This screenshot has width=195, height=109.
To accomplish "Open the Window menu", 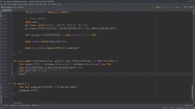I will 54,4.
